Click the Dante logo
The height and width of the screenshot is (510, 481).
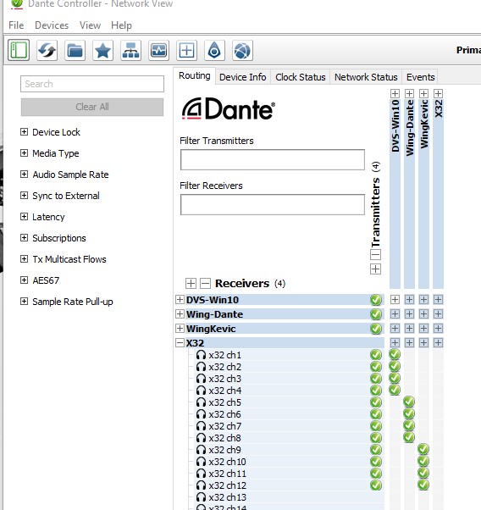tap(229, 108)
